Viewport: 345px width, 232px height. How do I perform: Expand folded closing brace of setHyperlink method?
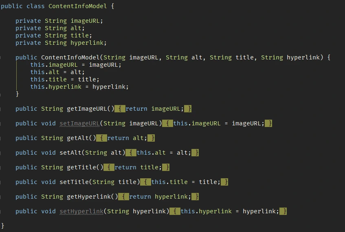coord(283,211)
